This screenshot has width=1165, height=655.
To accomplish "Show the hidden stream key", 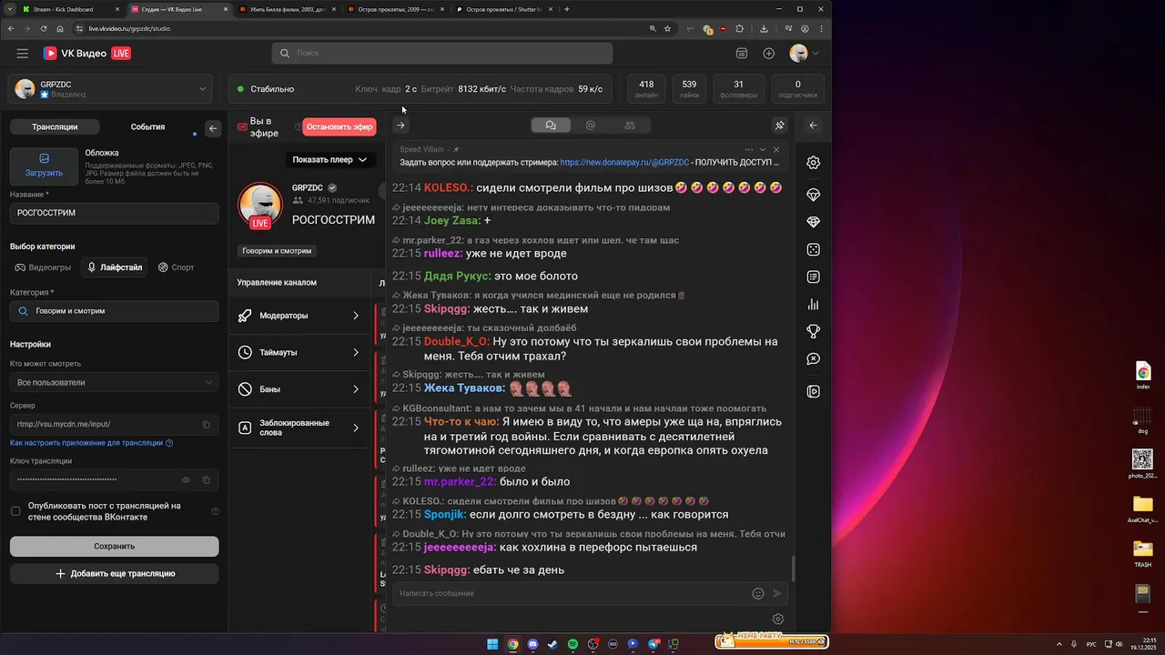I will pyautogui.click(x=186, y=479).
